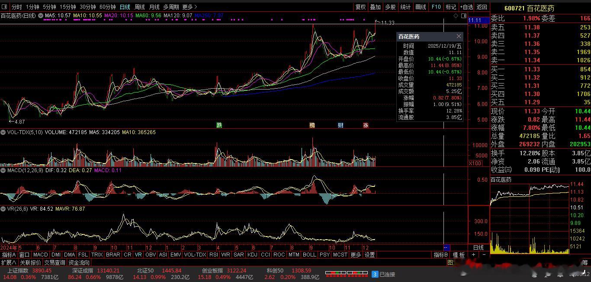Click the 榜 event marker on chart

point(312,125)
